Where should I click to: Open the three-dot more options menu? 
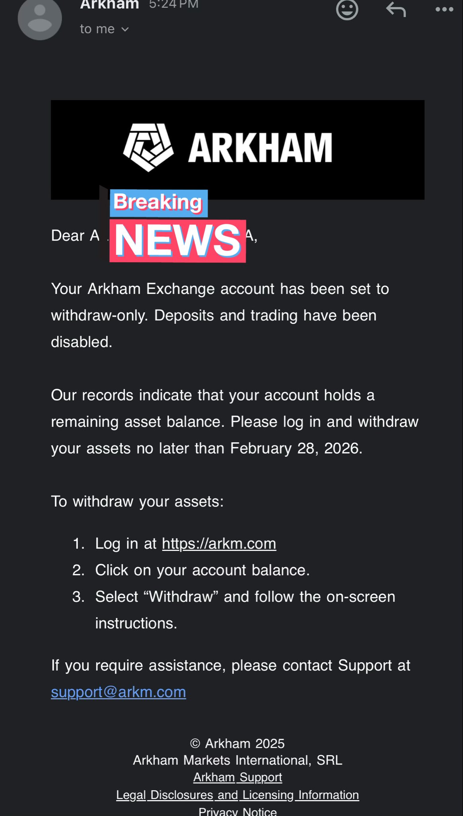(x=444, y=10)
